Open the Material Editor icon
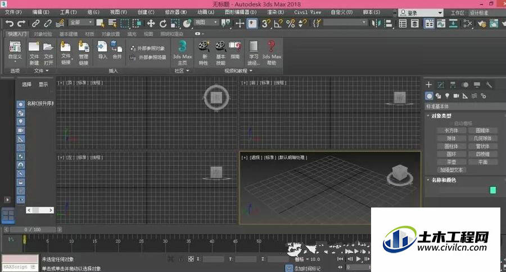506x272 pixels. (467, 24)
